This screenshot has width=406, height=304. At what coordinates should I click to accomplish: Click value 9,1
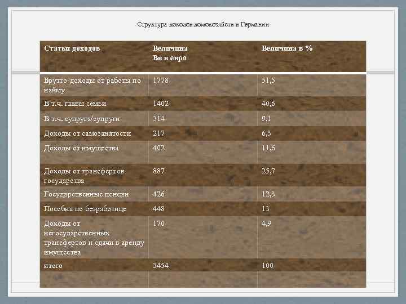(266, 119)
